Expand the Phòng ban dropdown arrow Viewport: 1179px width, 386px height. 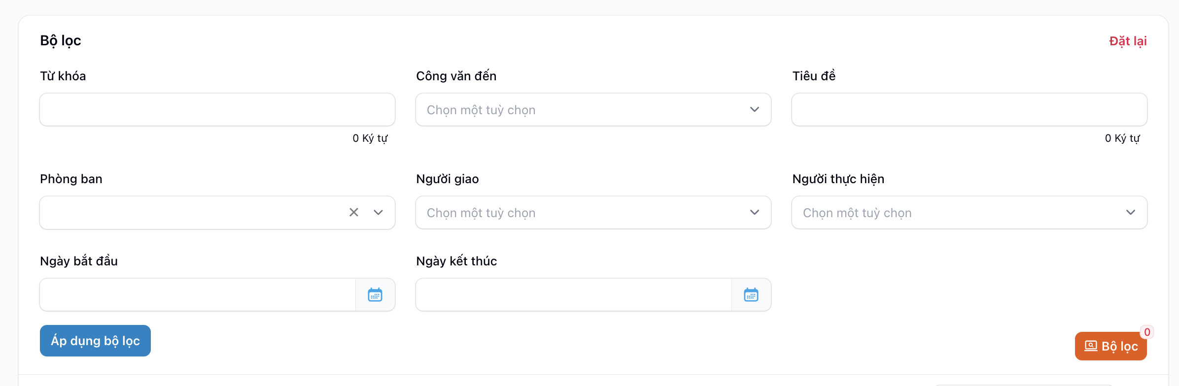tap(379, 212)
